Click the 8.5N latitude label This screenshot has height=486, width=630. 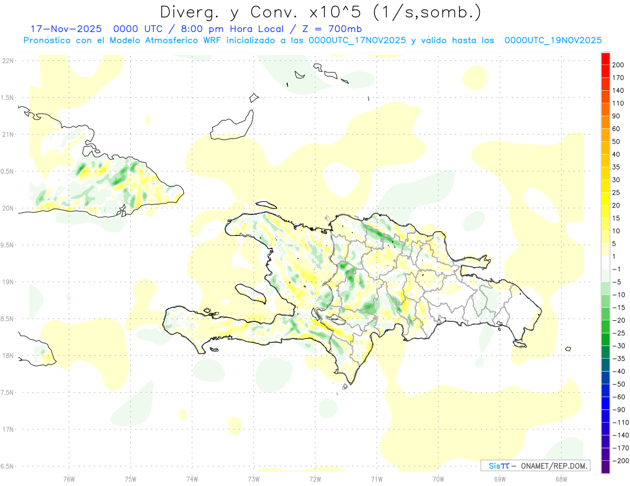7,319
